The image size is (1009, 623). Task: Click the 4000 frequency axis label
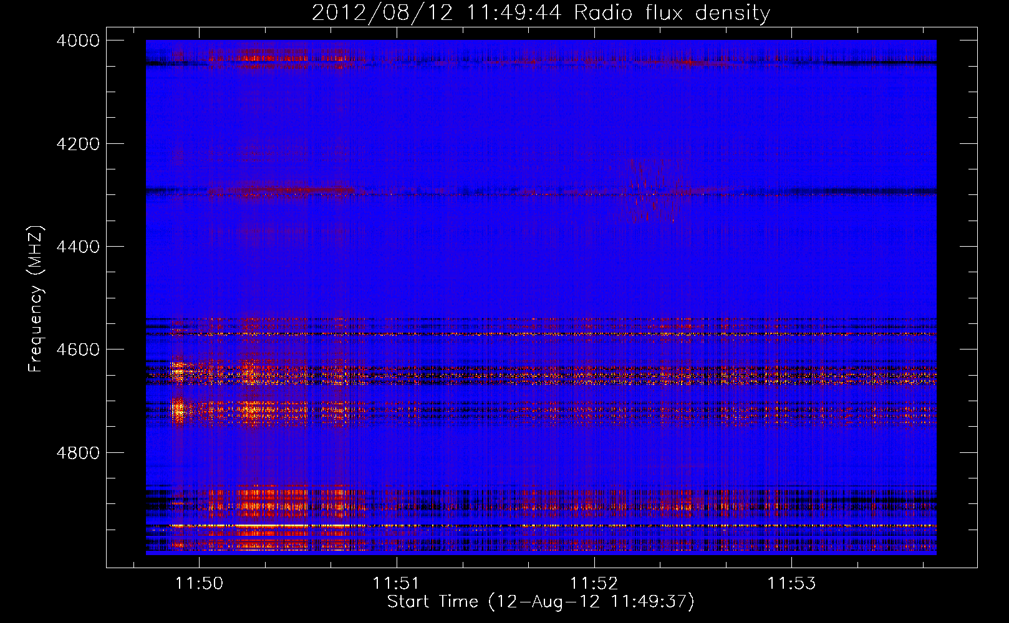tap(78, 40)
